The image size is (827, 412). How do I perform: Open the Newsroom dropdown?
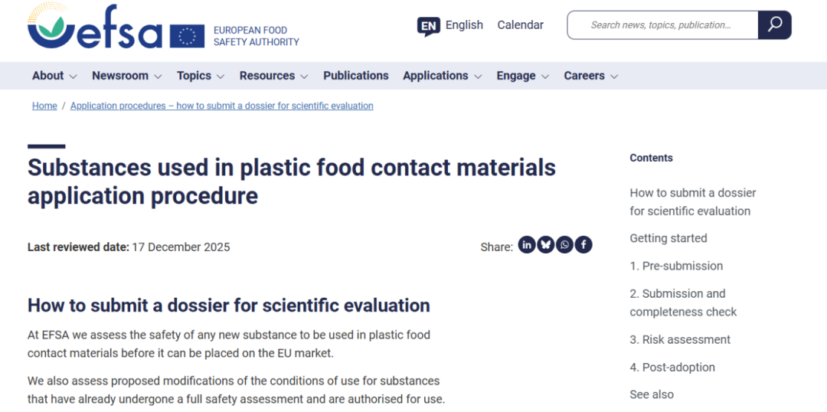tap(126, 76)
